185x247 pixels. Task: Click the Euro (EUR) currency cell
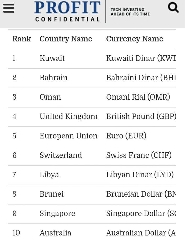pyautogui.click(x=126, y=136)
